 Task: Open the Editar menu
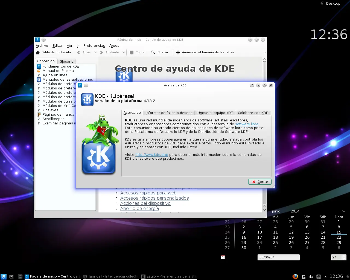tap(57, 46)
